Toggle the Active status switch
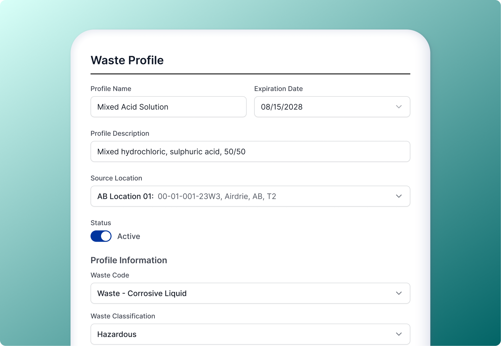The image size is (501, 346). (x=101, y=236)
